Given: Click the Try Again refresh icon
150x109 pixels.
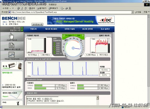Looking at the screenshot, I should click(64, 35).
